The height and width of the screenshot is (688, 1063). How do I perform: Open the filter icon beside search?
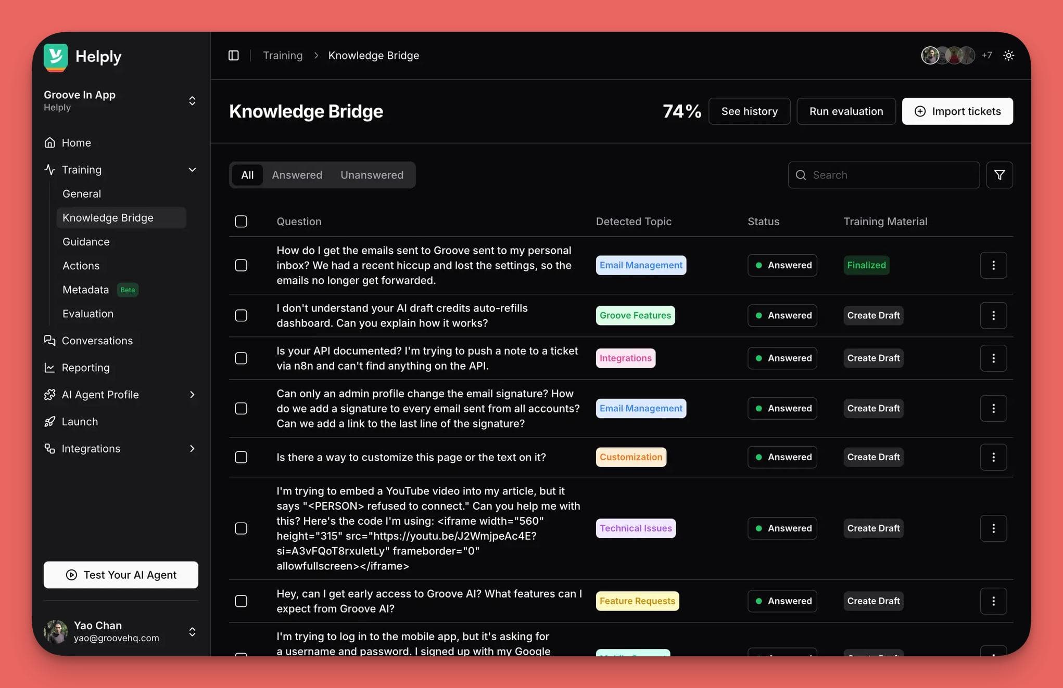pyautogui.click(x=999, y=175)
